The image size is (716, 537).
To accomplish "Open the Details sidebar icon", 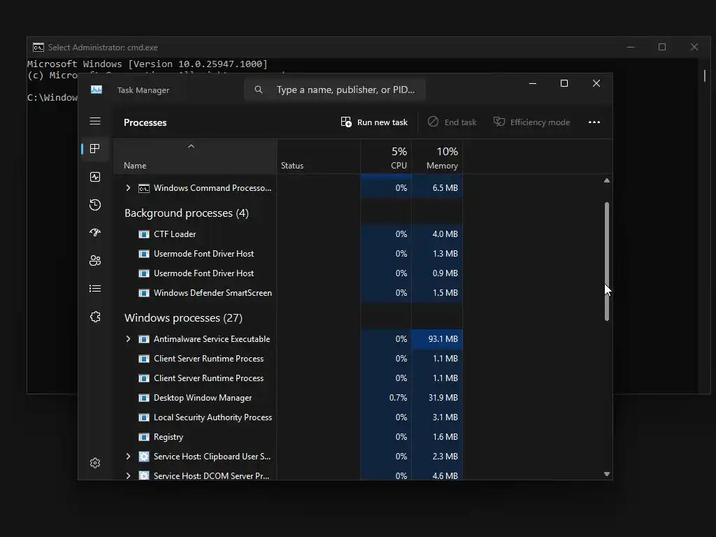I will click(95, 289).
